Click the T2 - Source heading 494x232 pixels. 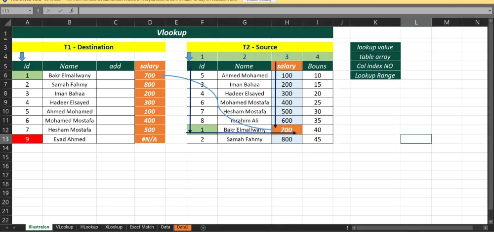pyautogui.click(x=260, y=47)
